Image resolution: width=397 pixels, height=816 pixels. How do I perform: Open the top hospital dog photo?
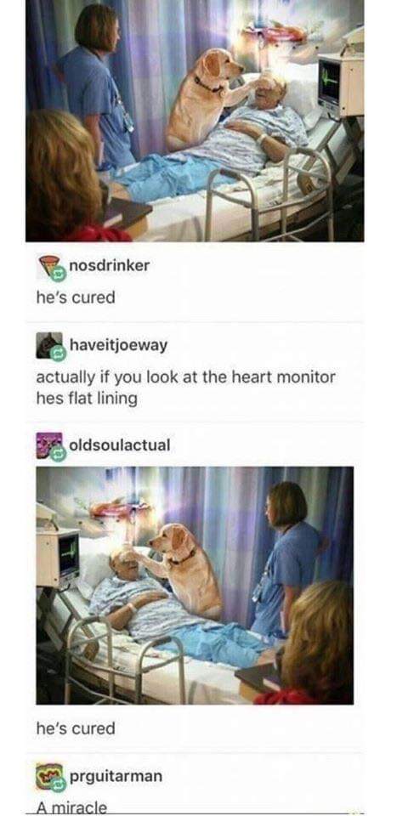pyautogui.click(x=195, y=120)
